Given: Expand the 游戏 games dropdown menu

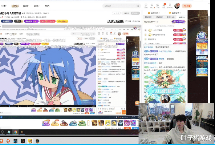Looking at the screenshot, I should pyautogui.click(x=36, y=6).
